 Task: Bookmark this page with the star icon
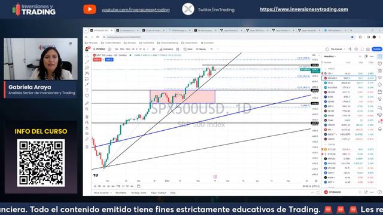click(x=352, y=37)
